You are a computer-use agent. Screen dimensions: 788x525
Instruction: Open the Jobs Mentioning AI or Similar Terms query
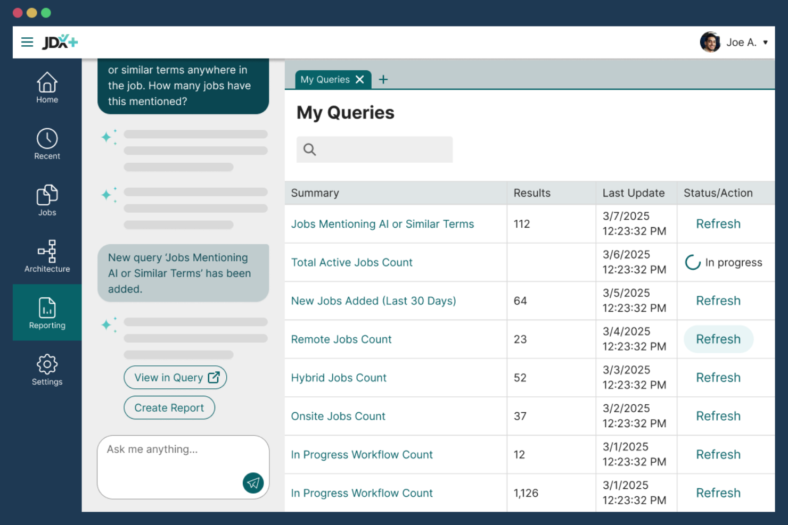point(382,224)
